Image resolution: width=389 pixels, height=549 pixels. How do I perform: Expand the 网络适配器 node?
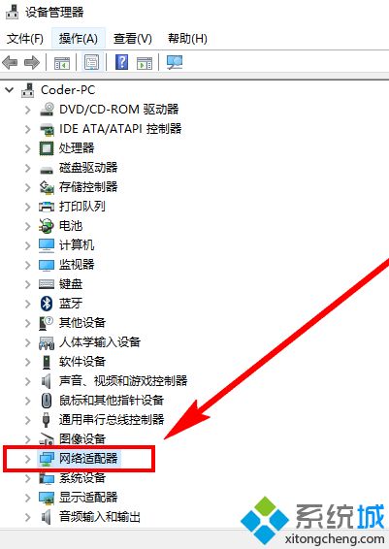[28, 459]
